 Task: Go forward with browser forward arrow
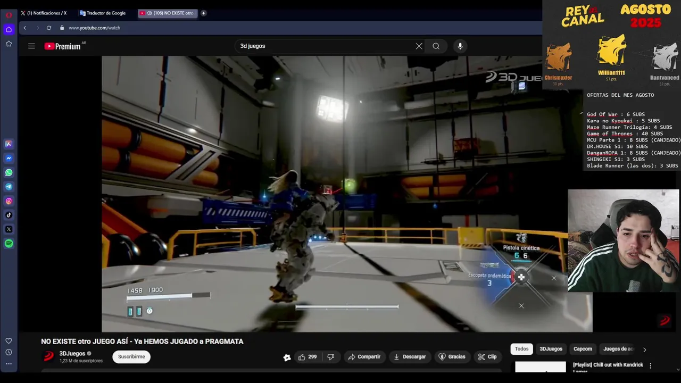[x=37, y=28]
